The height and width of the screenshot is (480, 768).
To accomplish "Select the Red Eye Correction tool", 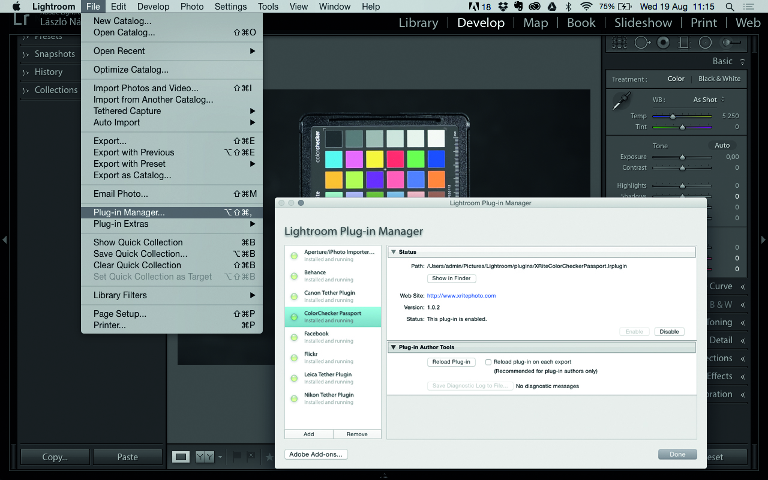I will (x=663, y=43).
